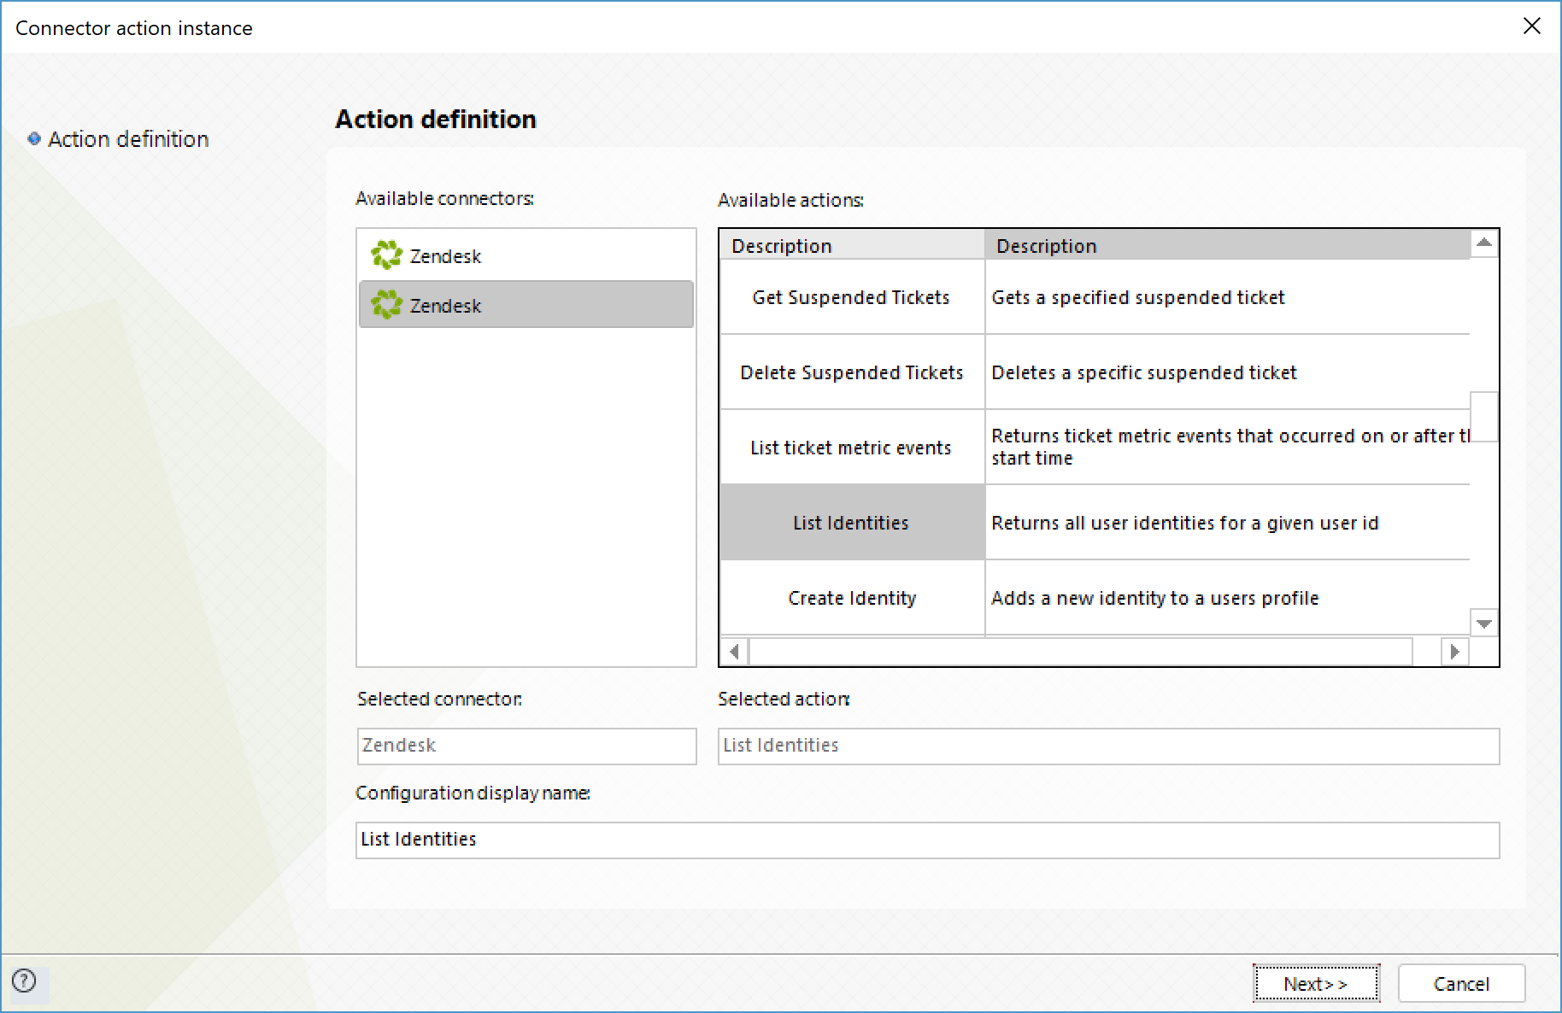Close the Connector action instance dialog
1562x1013 pixels.
point(1531,26)
